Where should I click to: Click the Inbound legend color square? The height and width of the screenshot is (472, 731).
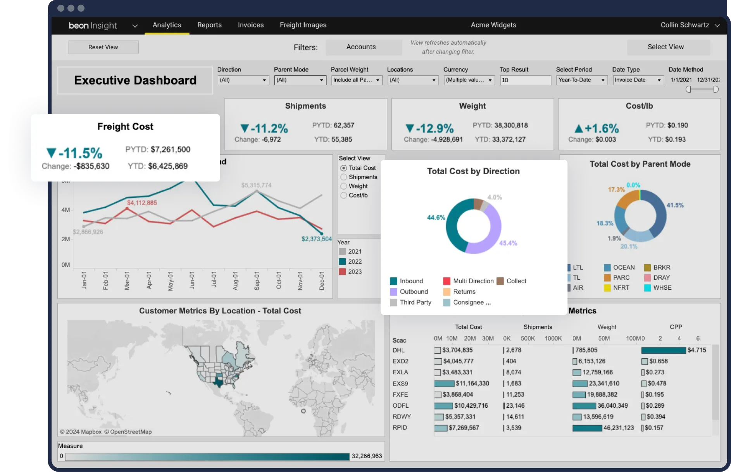click(393, 281)
